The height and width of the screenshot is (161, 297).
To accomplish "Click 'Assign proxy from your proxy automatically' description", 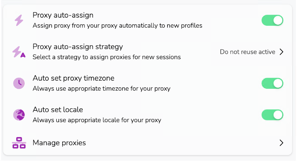I will 117,26.
